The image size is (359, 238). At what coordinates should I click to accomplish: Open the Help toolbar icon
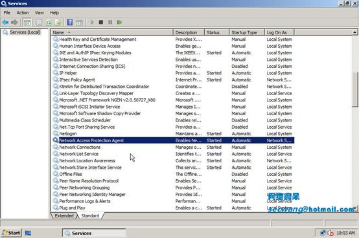pos(70,23)
